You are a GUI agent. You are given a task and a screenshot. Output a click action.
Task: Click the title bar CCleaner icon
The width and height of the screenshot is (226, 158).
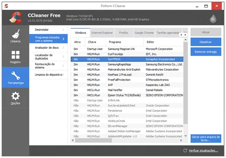(6, 6)
